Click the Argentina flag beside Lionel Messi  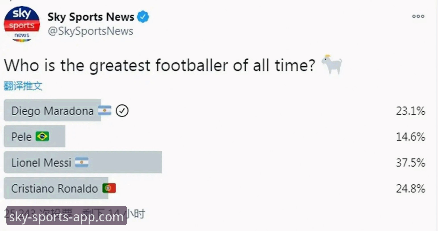(82, 162)
